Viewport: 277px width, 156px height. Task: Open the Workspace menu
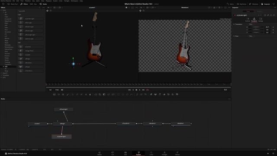click(x=74, y=1)
